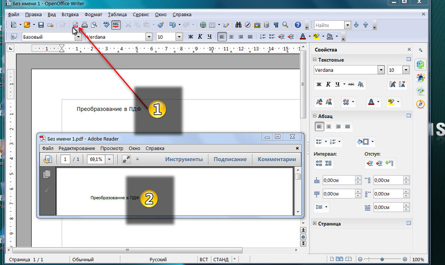
Task: Open the Сервис menu in Writer
Action: (141, 14)
